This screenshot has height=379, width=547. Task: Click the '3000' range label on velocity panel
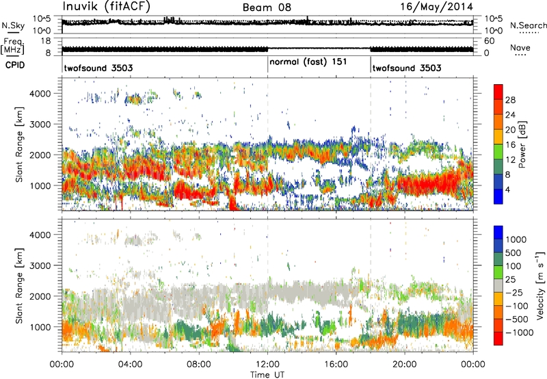[40, 265]
